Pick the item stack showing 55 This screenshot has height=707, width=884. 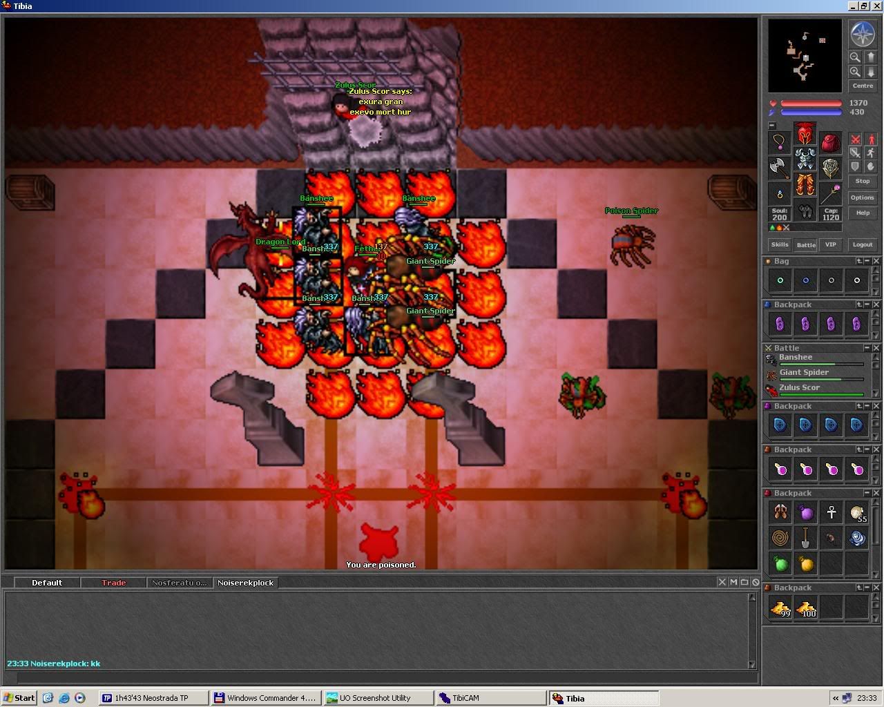click(x=857, y=513)
